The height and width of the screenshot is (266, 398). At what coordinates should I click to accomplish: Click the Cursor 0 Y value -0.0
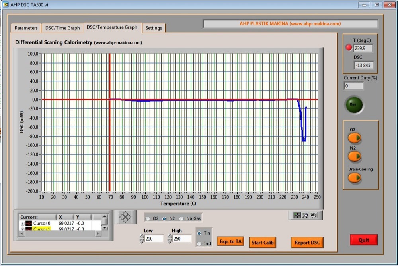click(x=80, y=223)
